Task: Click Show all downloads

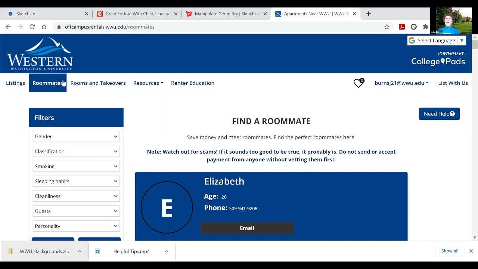Action: tap(450, 251)
